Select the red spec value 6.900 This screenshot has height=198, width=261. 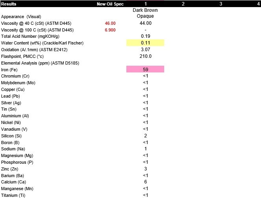point(110,30)
